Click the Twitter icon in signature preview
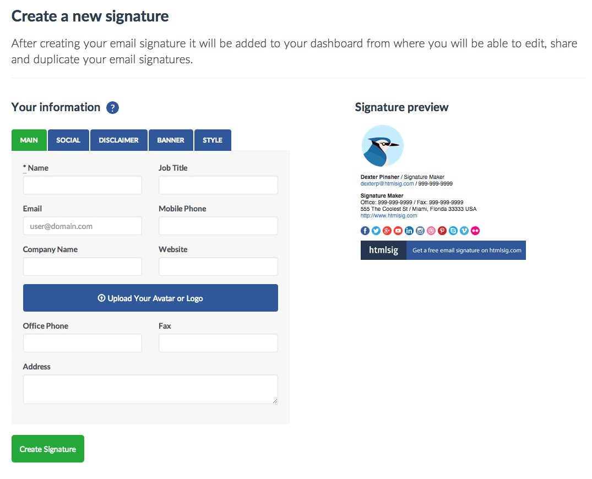 click(x=376, y=231)
